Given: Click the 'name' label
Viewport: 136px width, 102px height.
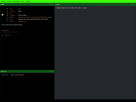Looking at the screenshot, I should [11, 9].
